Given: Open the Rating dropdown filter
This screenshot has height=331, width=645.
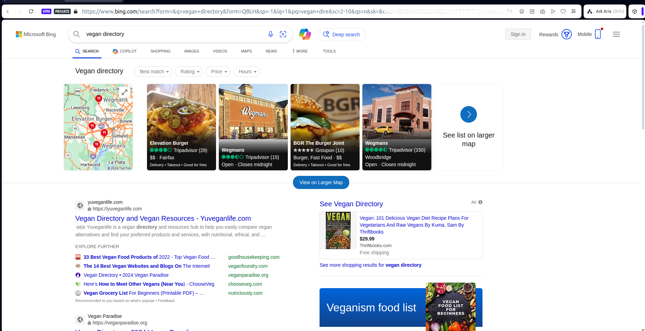Looking at the screenshot, I should [189, 72].
